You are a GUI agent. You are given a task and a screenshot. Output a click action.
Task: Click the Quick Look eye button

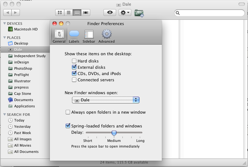(110, 13)
